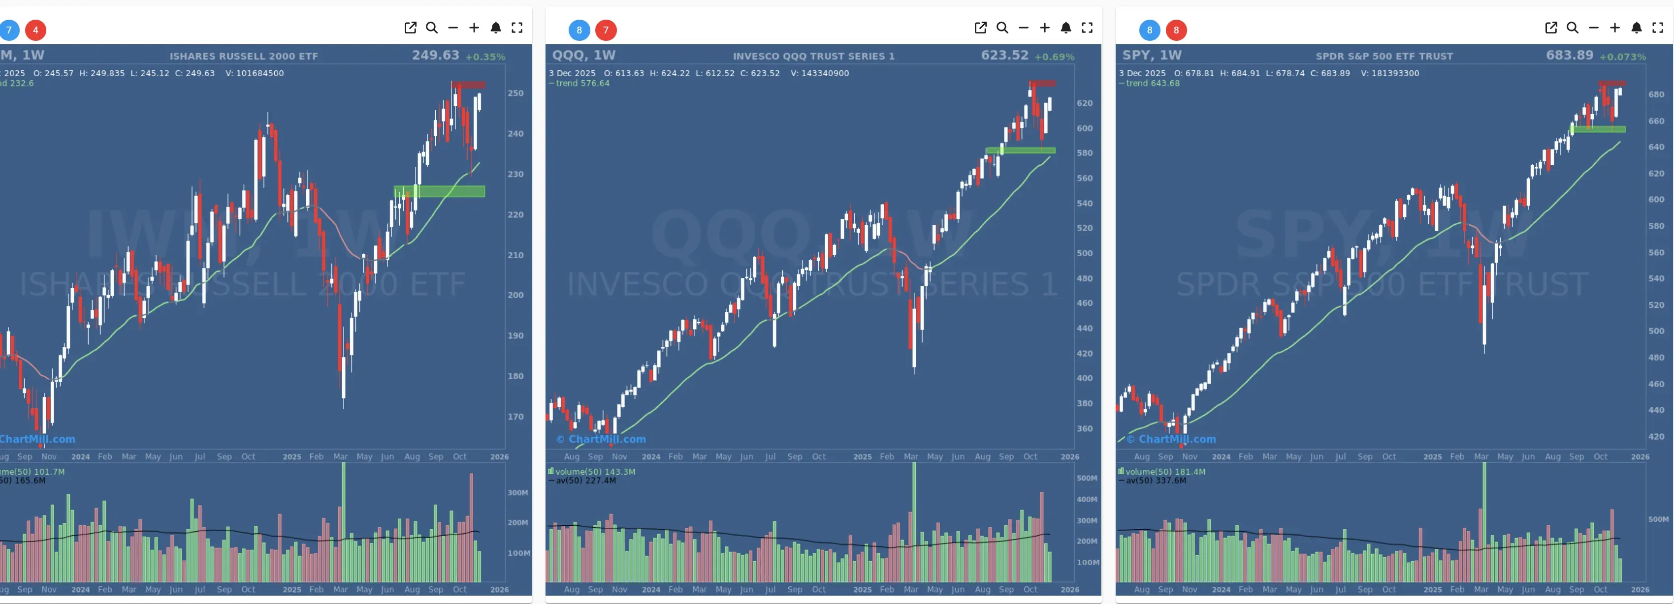Click the blue rating badge on SPY

1149,30
